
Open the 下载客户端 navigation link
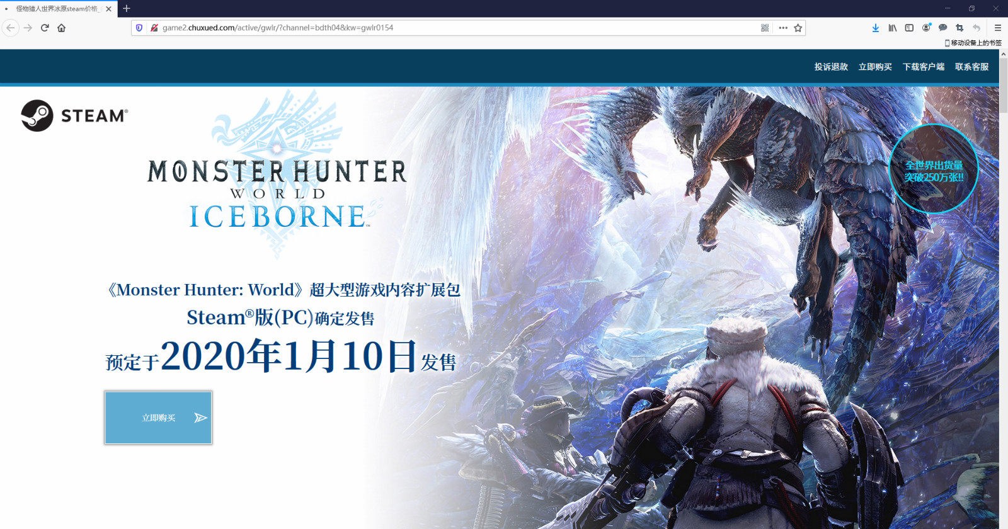pos(924,67)
